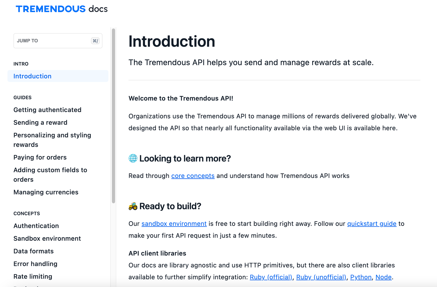
Task: Open Personalizing and styling rewards guide
Action: point(52,140)
